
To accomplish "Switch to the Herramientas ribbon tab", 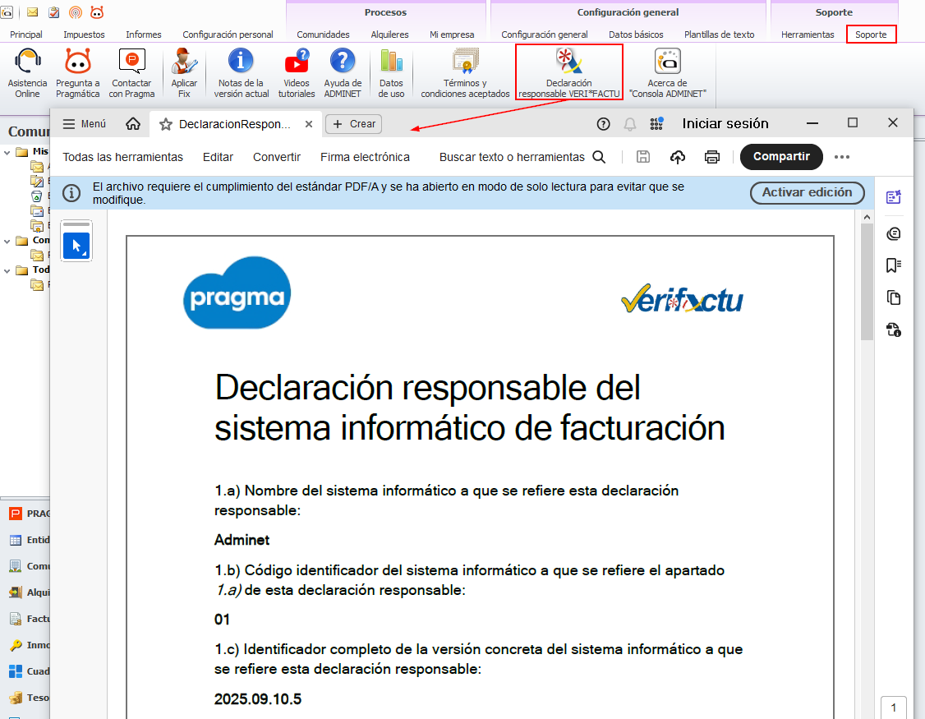I will 808,35.
